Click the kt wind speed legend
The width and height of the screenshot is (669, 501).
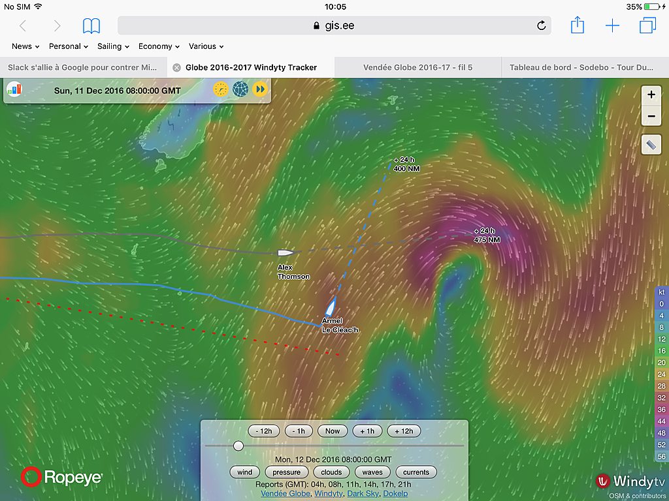click(661, 375)
